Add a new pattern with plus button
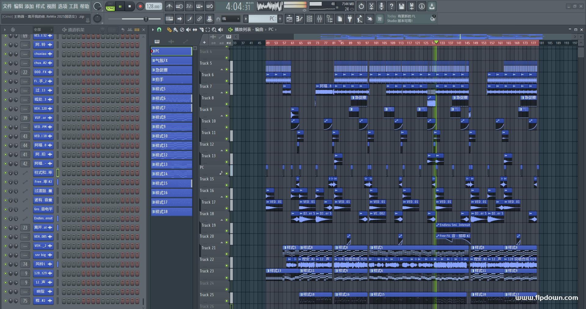Screen dimensions: 586x309 [280, 19]
